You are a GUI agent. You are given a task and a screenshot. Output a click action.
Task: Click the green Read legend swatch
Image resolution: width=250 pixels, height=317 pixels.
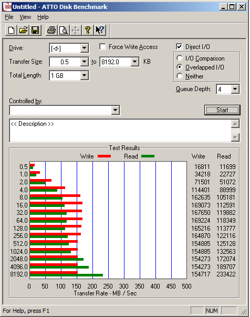tap(148, 156)
